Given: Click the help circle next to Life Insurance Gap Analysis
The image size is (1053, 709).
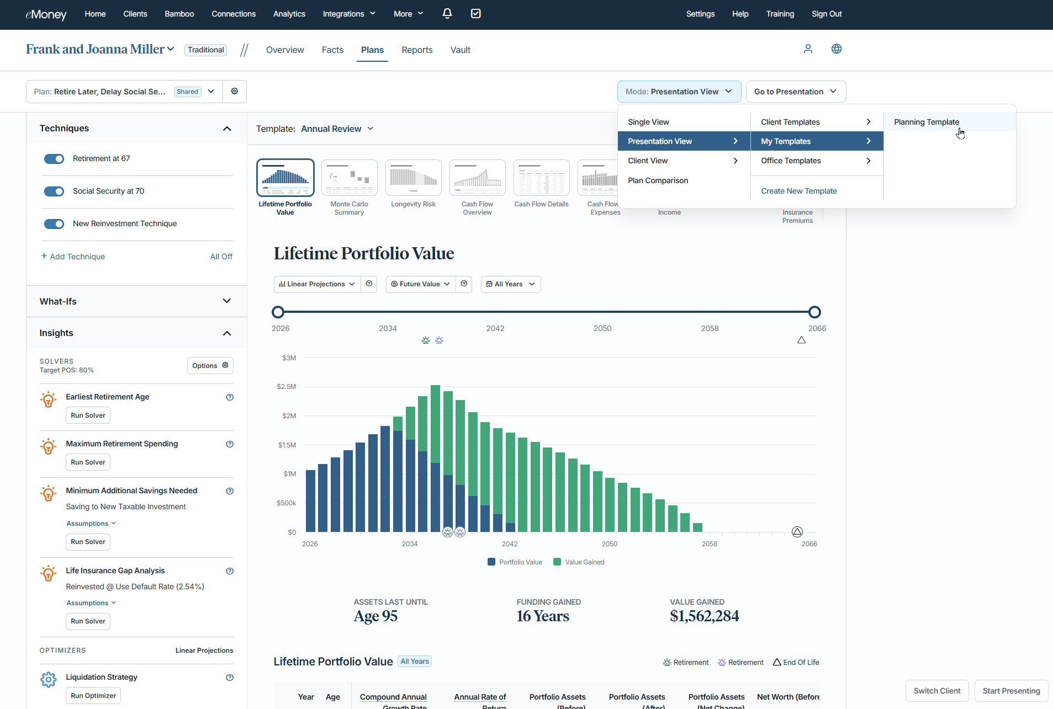Looking at the screenshot, I should [x=230, y=571].
